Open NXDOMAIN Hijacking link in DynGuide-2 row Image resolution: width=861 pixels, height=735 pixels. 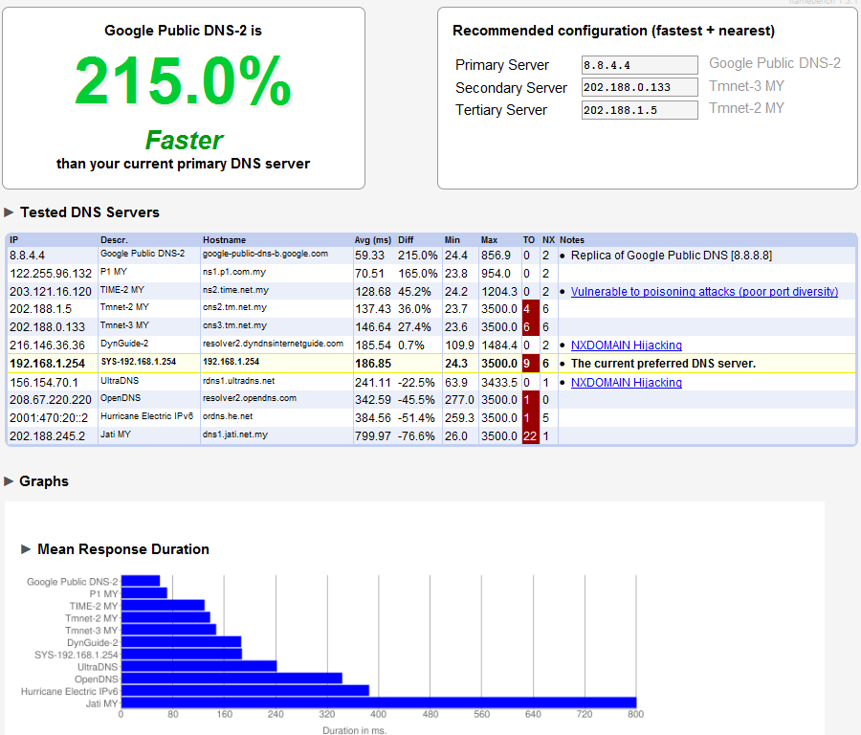click(x=627, y=345)
